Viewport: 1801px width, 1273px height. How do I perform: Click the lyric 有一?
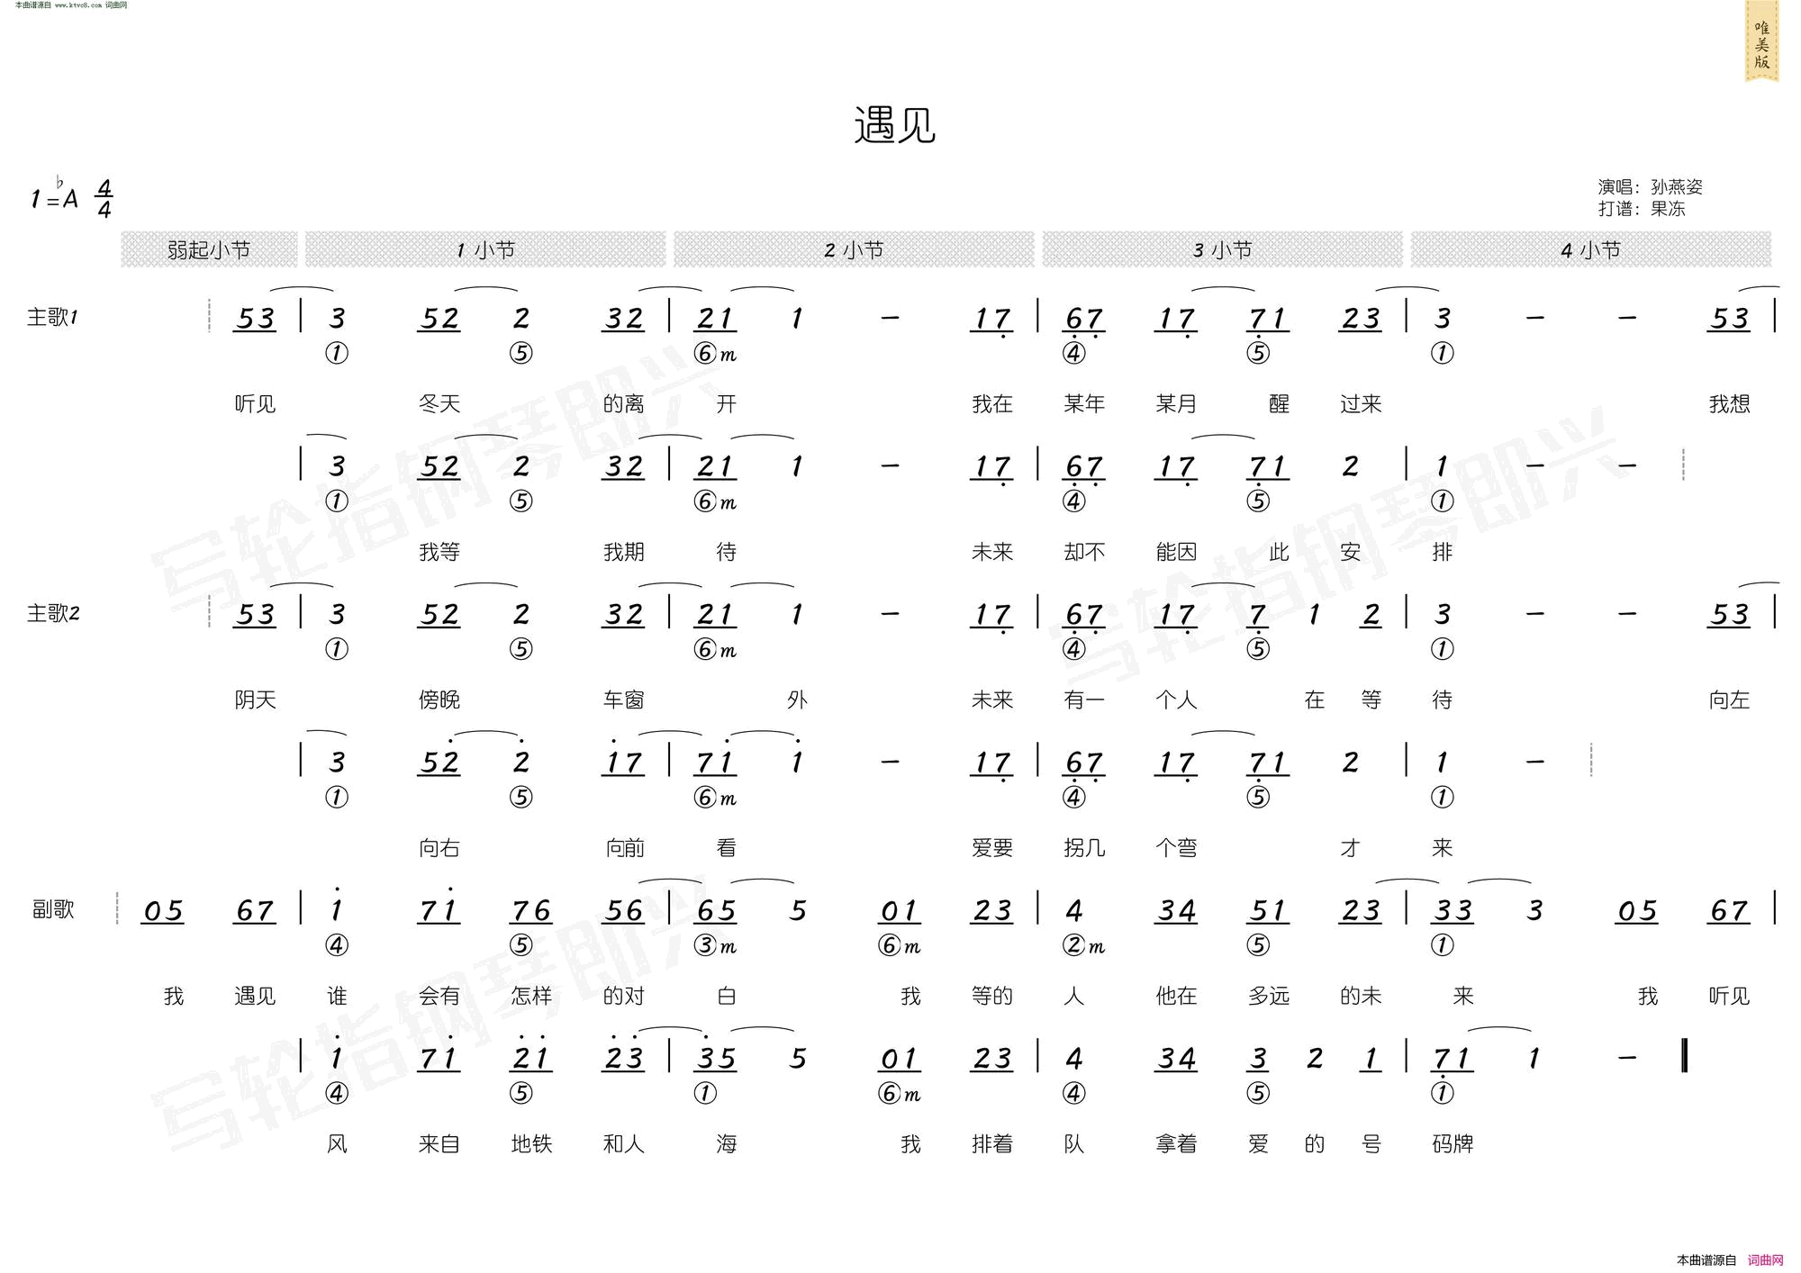(x=1084, y=700)
